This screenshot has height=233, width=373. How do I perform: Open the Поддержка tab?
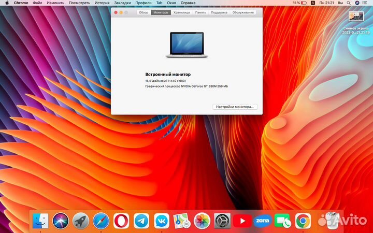click(x=219, y=12)
